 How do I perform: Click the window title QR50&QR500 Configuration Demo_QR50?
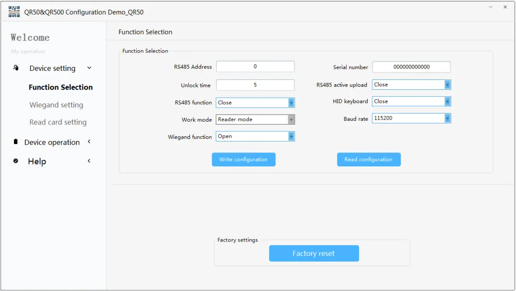click(x=84, y=12)
